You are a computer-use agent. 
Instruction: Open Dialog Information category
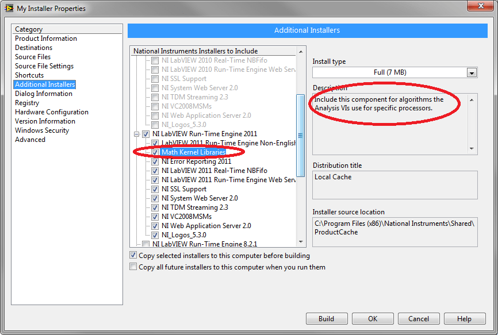44,94
